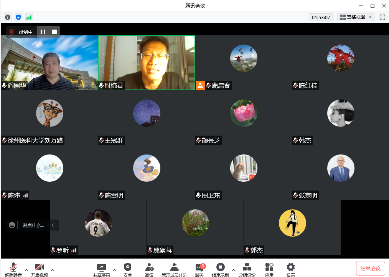Stop the recording with square button
Viewport: 389px width, 277px height.
coord(54,32)
